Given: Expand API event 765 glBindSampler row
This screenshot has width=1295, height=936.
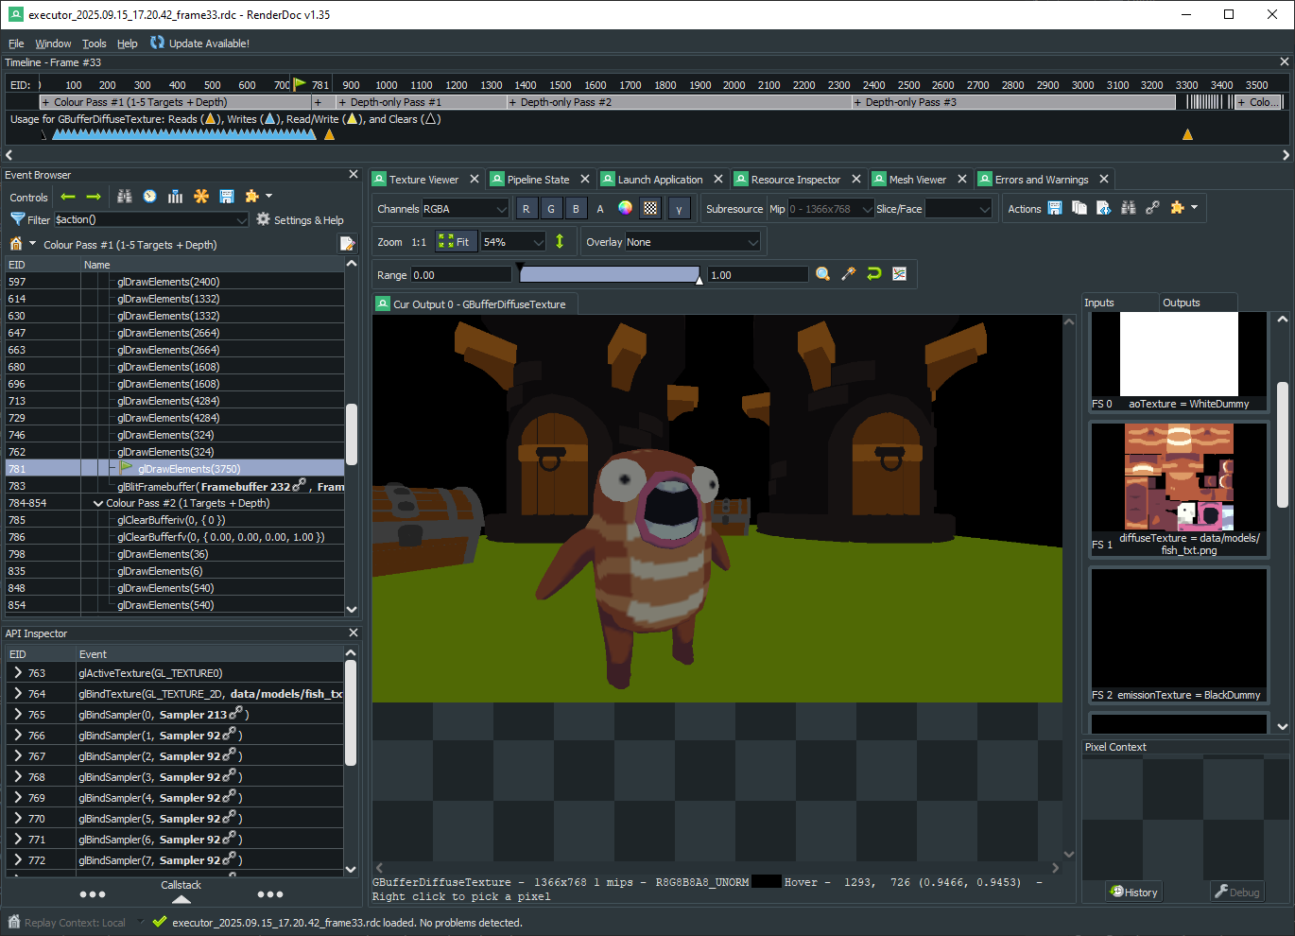Looking at the screenshot, I should tap(18, 714).
